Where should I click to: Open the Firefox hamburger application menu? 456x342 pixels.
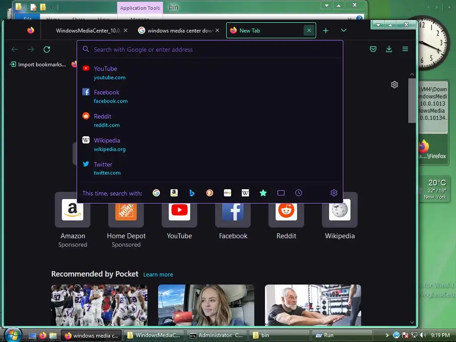pos(405,49)
